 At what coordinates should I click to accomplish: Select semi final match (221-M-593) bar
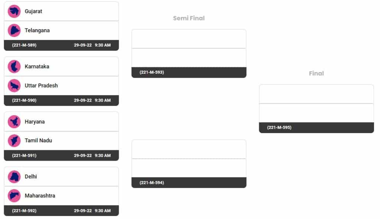pyautogui.click(x=189, y=72)
